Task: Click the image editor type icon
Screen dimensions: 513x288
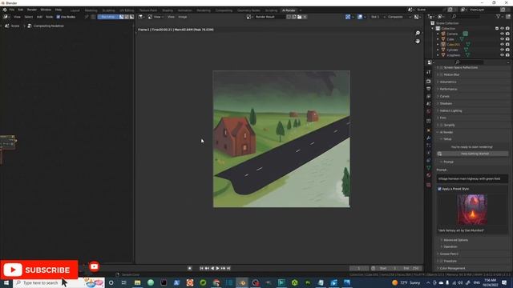Action: (142, 17)
